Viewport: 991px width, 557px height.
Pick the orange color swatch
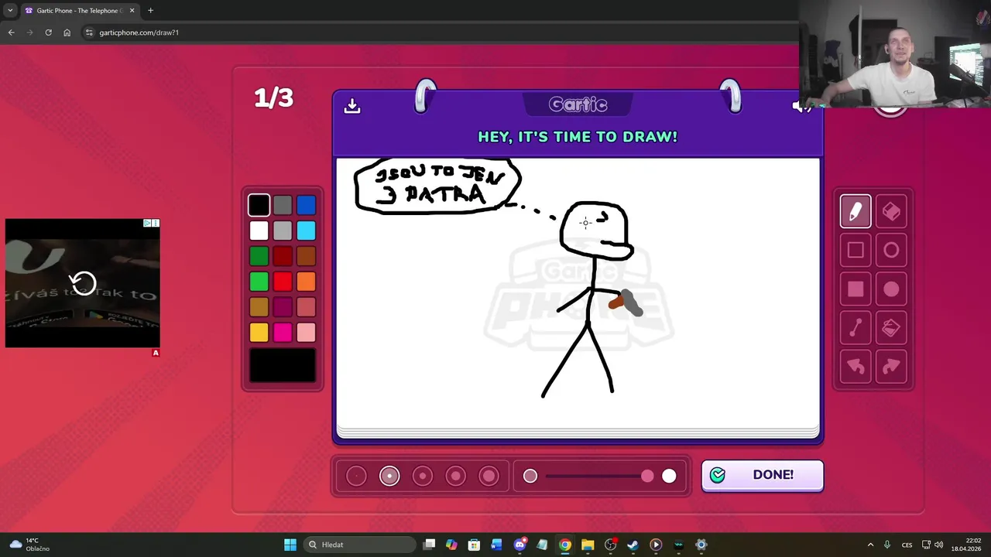click(306, 282)
